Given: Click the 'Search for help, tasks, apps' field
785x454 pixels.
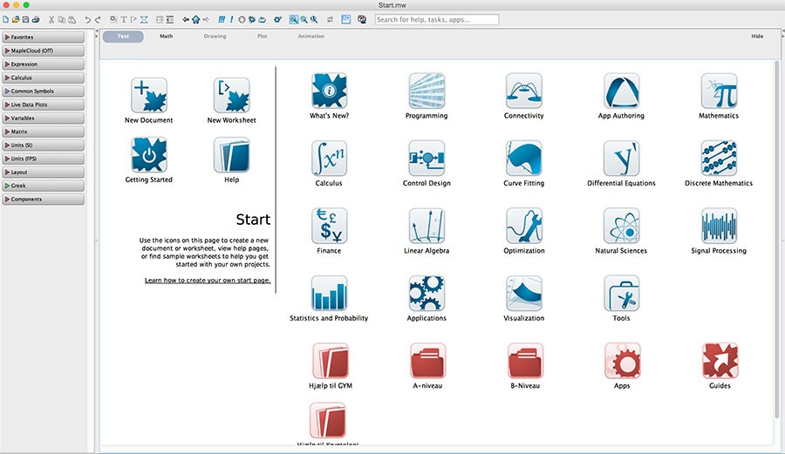Looking at the screenshot, I should tap(437, 19).
